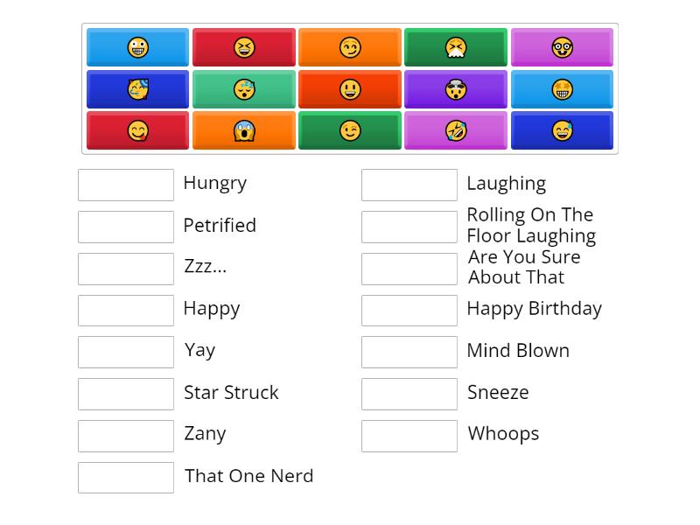Click the nerd face emoji tile
700x525 pixels.
point(563,48)
